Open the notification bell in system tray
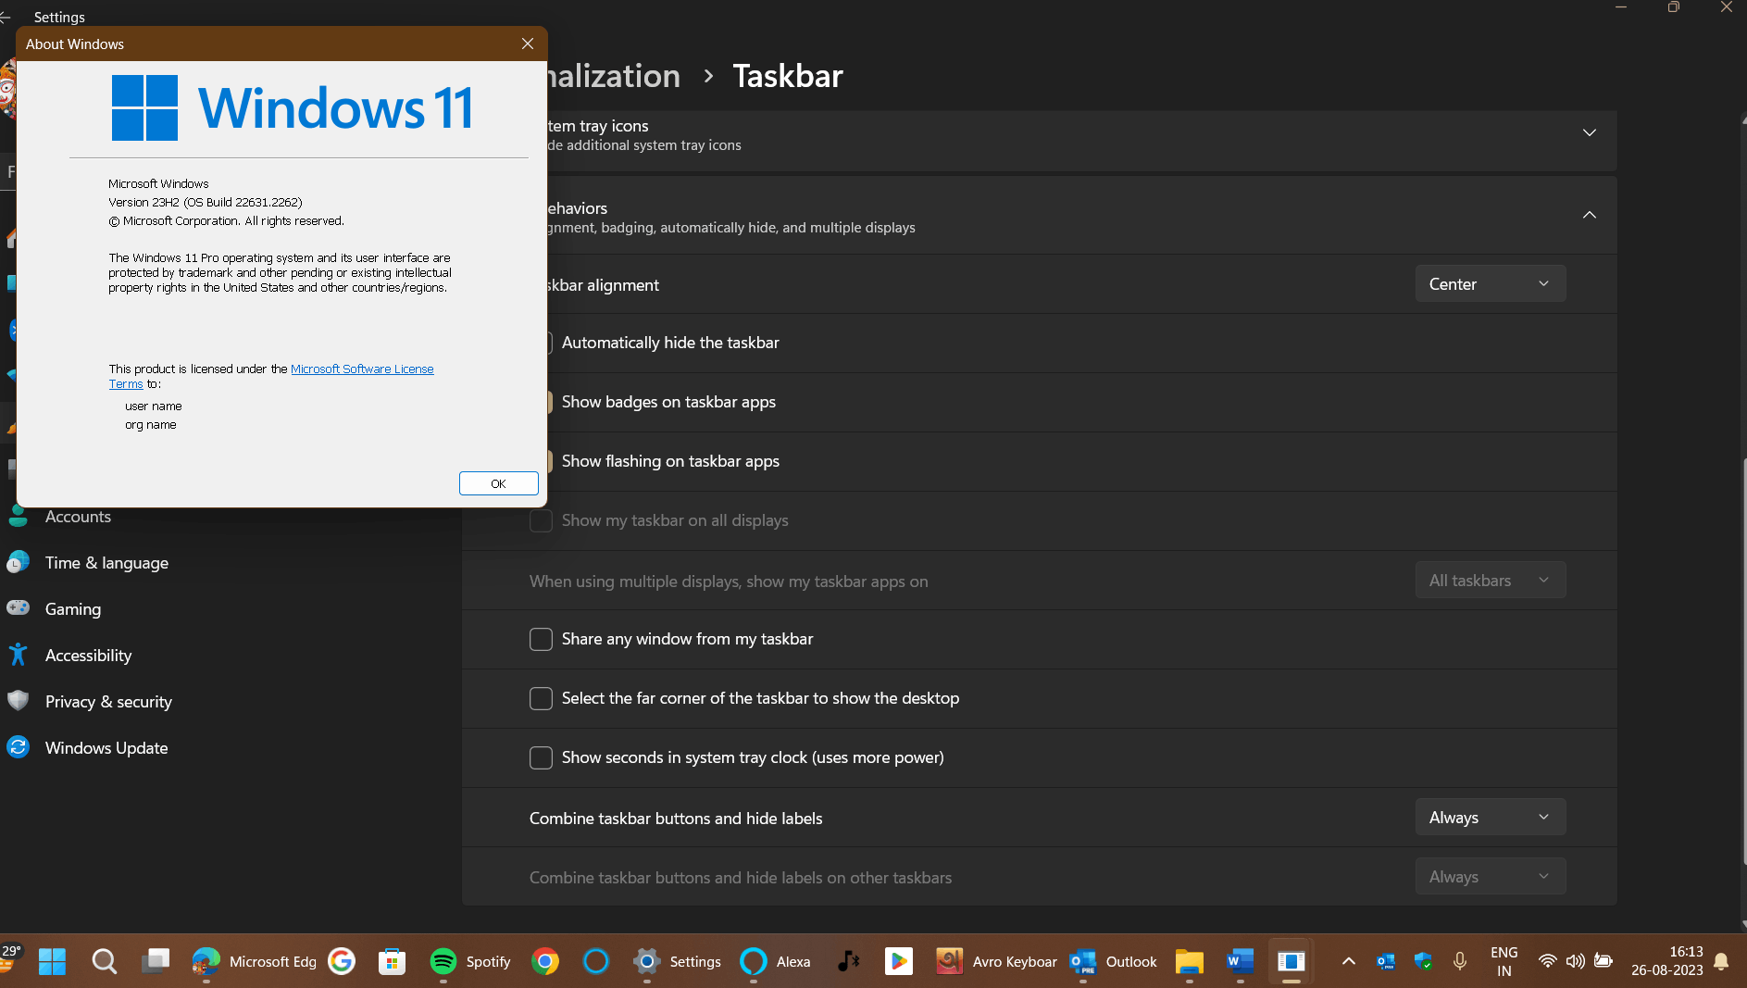 (x=1722, y=962)
